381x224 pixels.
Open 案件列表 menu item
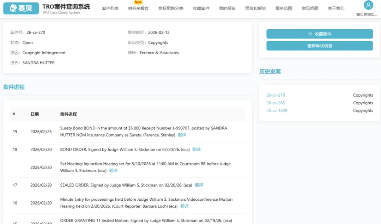pos(110,8)
